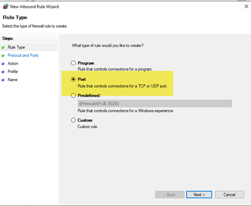The image size is (251, 206).
Task: Expand the Predefined rule dropdown arrow
Action: tap(229, 104)
